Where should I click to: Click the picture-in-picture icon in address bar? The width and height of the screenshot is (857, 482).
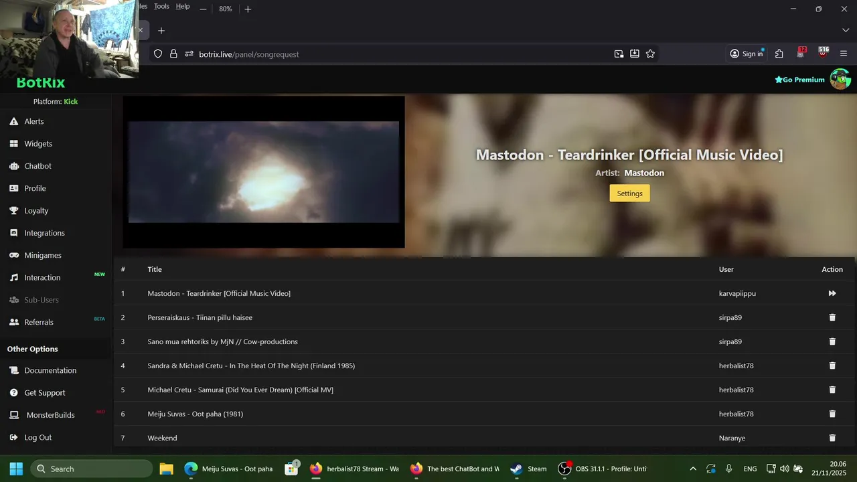pos(619,54)
